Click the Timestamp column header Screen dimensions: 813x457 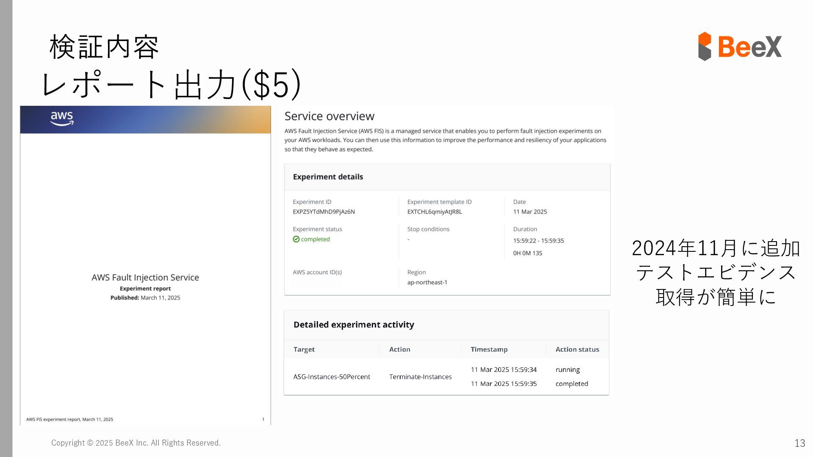click(x=489, y=349)
